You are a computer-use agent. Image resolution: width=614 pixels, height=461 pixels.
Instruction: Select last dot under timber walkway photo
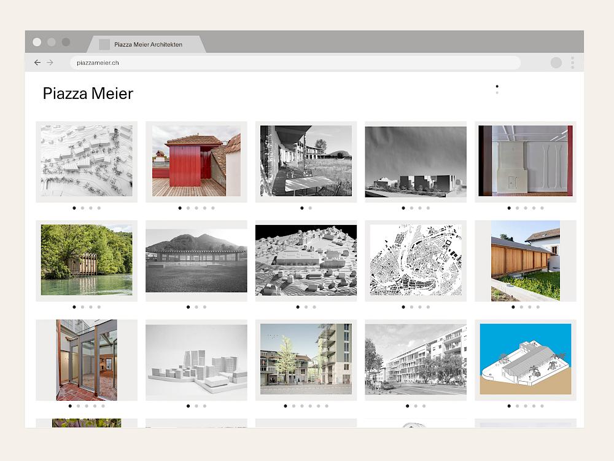coord(538,307)
